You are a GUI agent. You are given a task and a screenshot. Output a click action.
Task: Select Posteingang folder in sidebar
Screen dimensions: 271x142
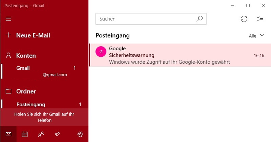(x=44, y=104)
